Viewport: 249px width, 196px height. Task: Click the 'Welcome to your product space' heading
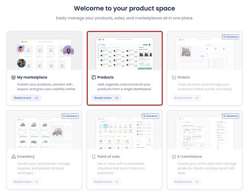124,8
